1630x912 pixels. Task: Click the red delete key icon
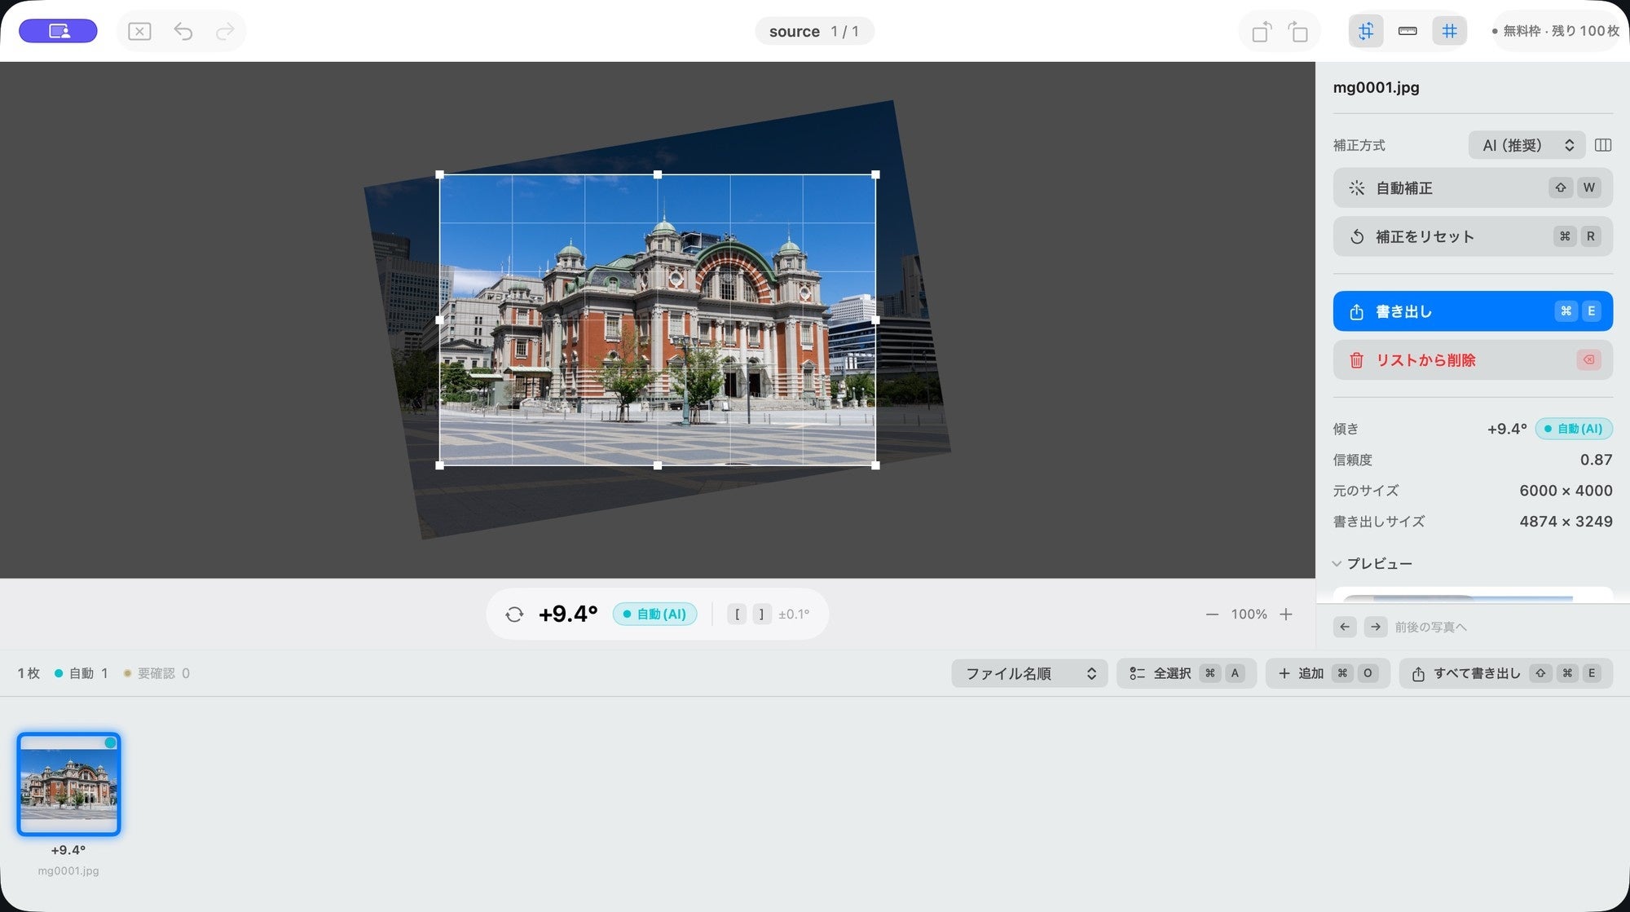tap(1588, 359)
